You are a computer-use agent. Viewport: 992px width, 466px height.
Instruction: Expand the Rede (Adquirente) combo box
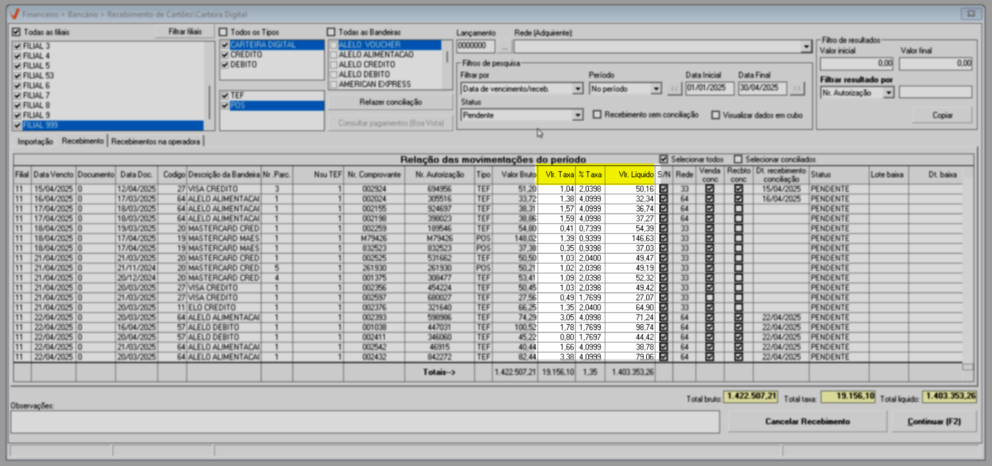coord(806,47)
